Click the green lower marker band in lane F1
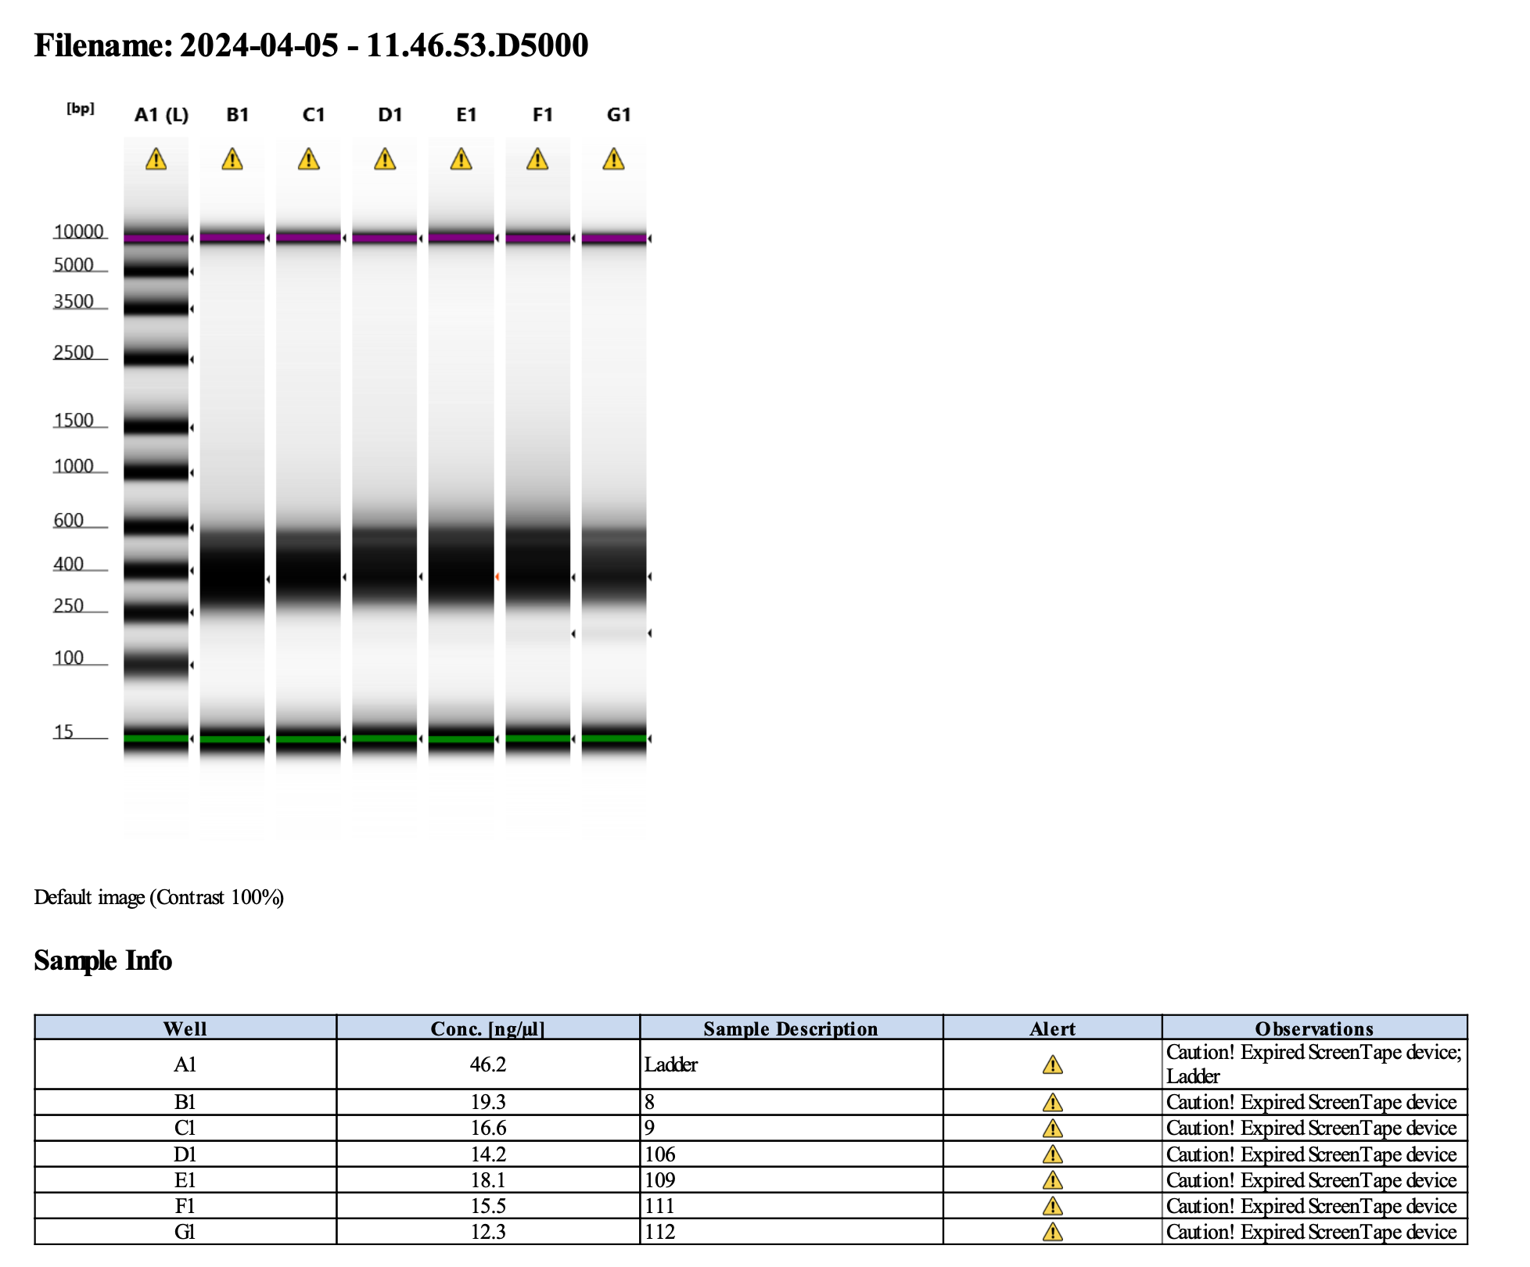Viewport: 1530px width, 1267px height. point(537,738)
